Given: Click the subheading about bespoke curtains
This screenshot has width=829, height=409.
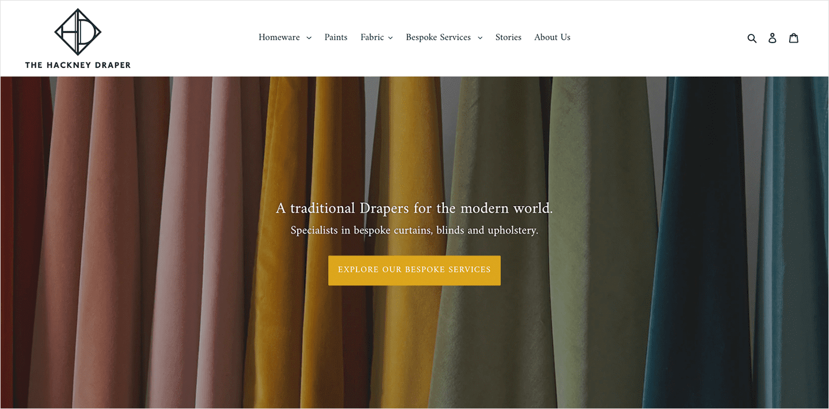Looking at the screenshot, I should pos(414,231).
